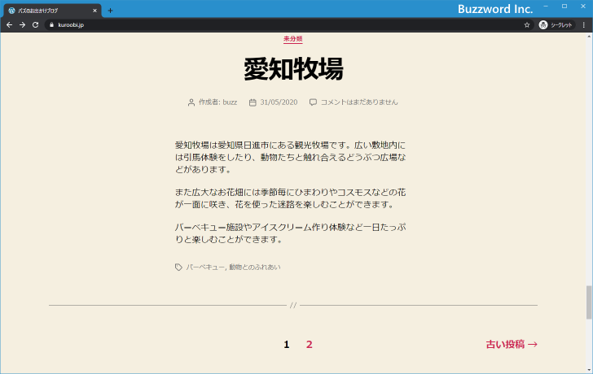View site info via the lock icon
Image resolution: width=593 pixels, height=374 pixels.
tap(52, 25)
